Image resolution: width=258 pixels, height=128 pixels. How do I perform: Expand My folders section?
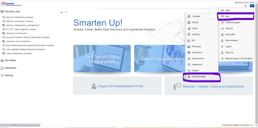10,60
